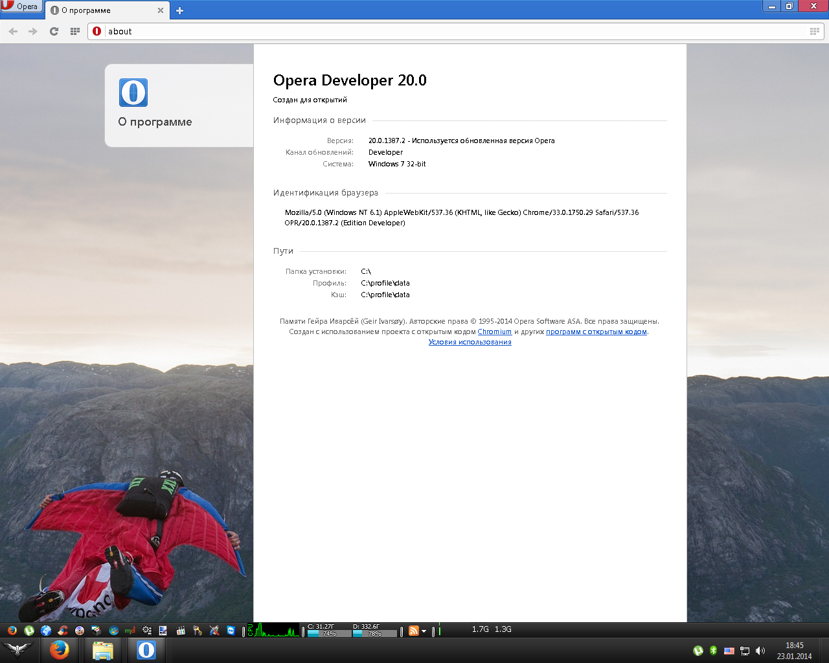Click the browser Back arrow
The width and height of the screenshot is (829, 663).
click(13, 31)
